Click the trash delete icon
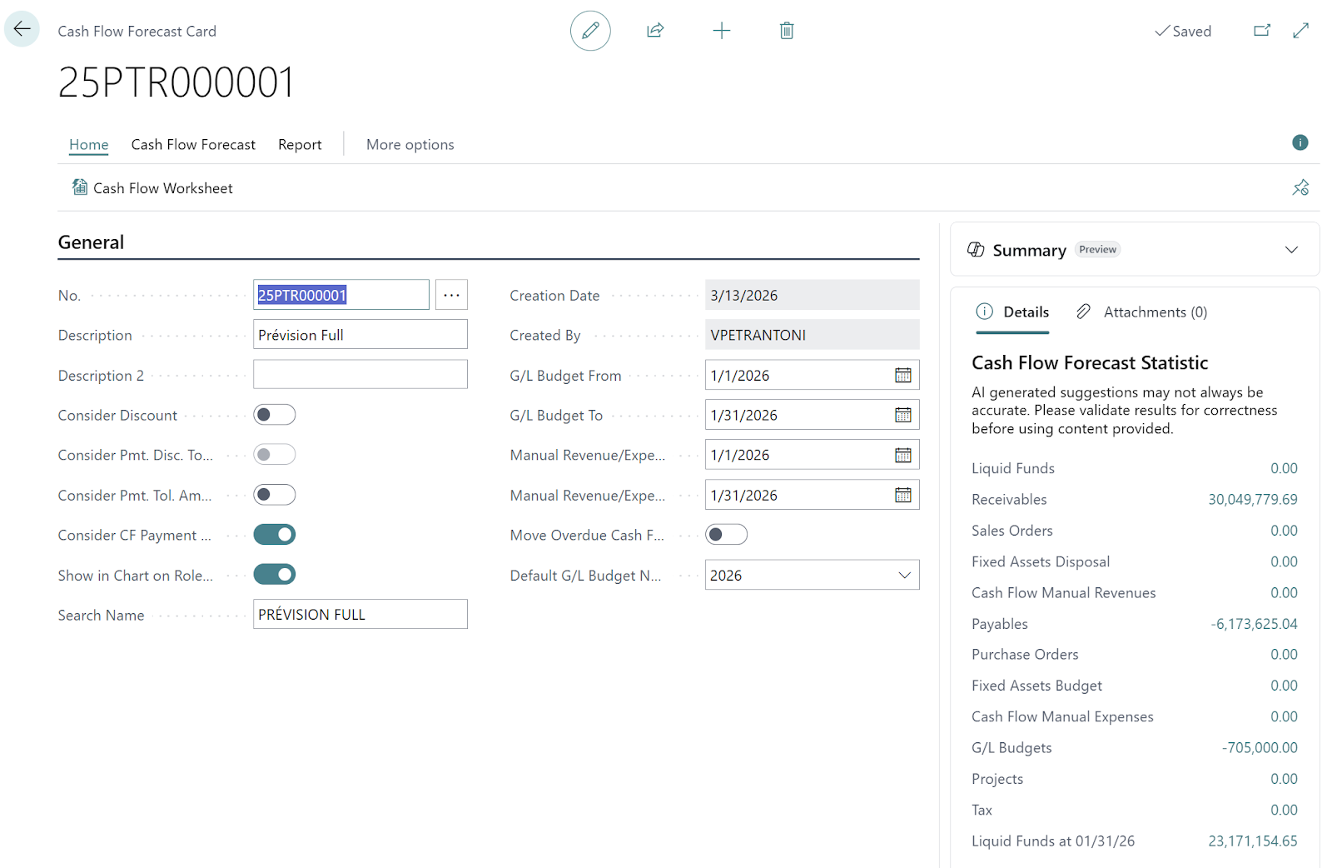 tap(787, 31)
